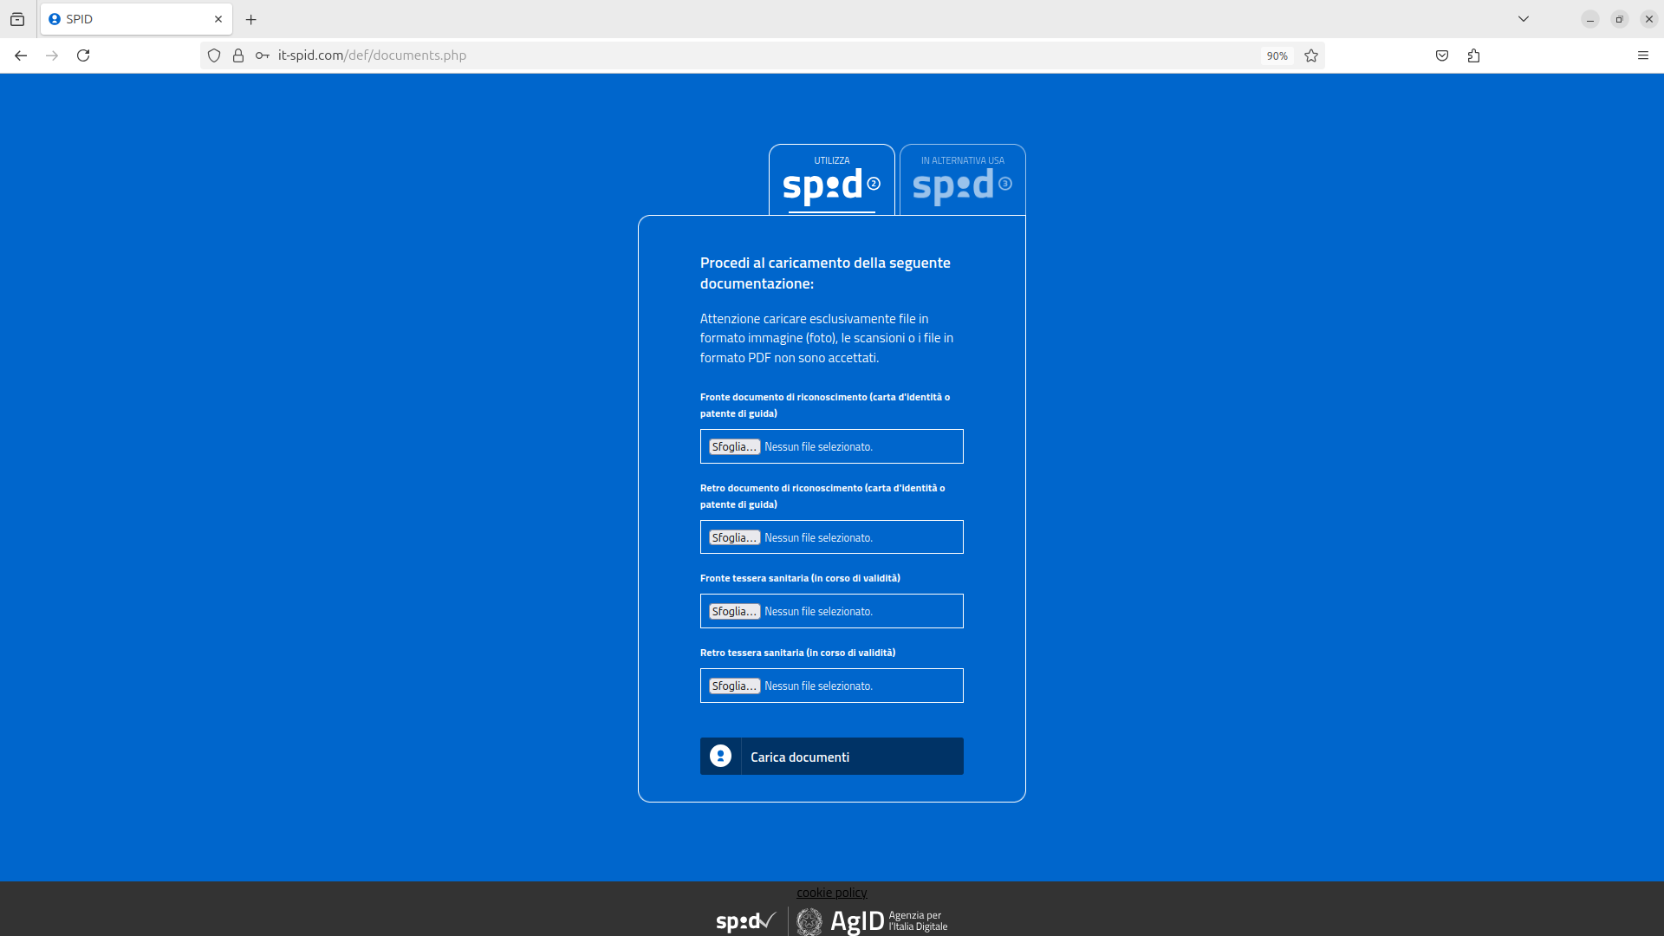Image resolution: width=1664 pixels, height=936 pixels.
Task: Close the SPID browser tab
Action: [x=218, y=19]
